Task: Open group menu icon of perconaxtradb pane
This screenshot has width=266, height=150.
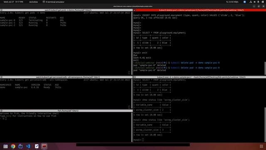Action: point(1,77)
